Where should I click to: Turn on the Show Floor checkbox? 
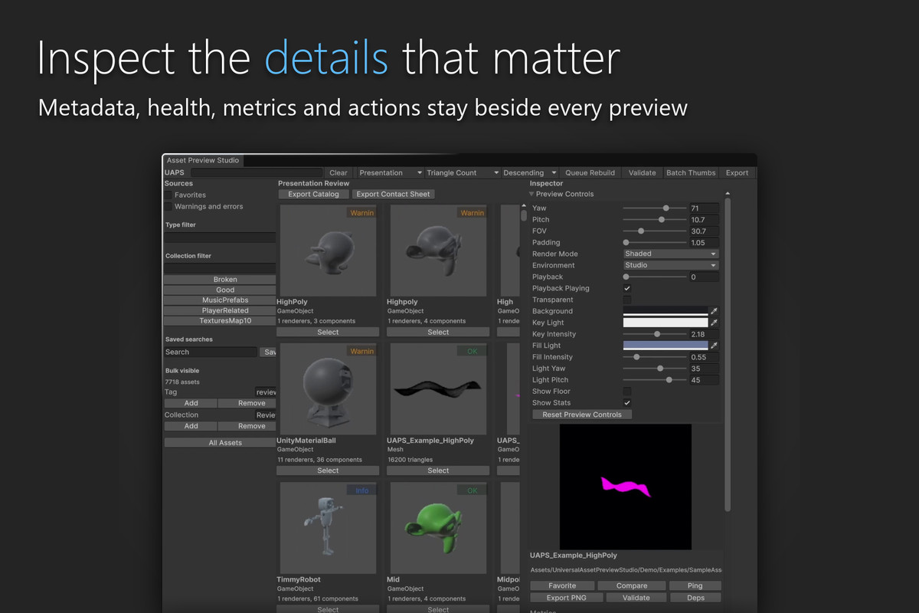coord(627,392)
